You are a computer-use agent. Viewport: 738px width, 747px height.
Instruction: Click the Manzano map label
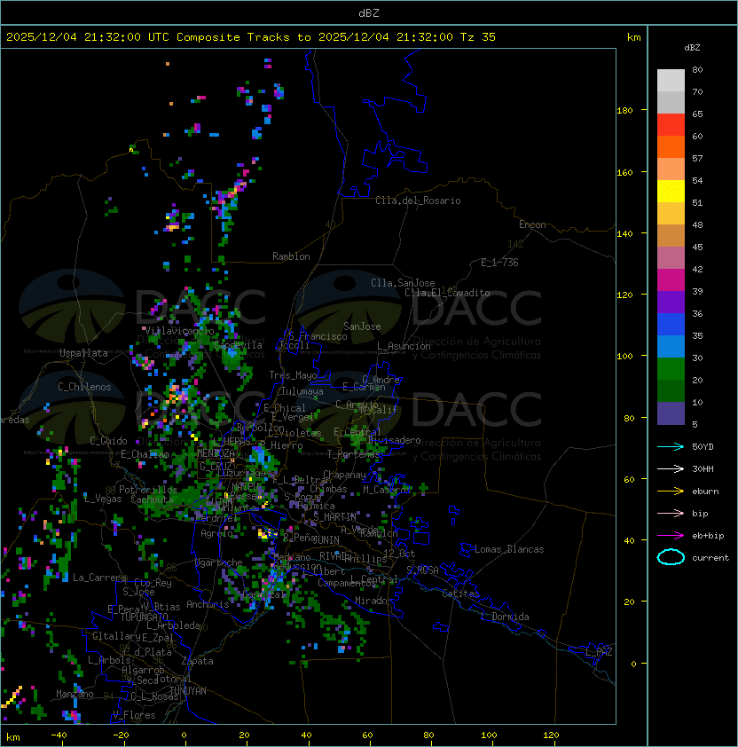coord(75,694)
